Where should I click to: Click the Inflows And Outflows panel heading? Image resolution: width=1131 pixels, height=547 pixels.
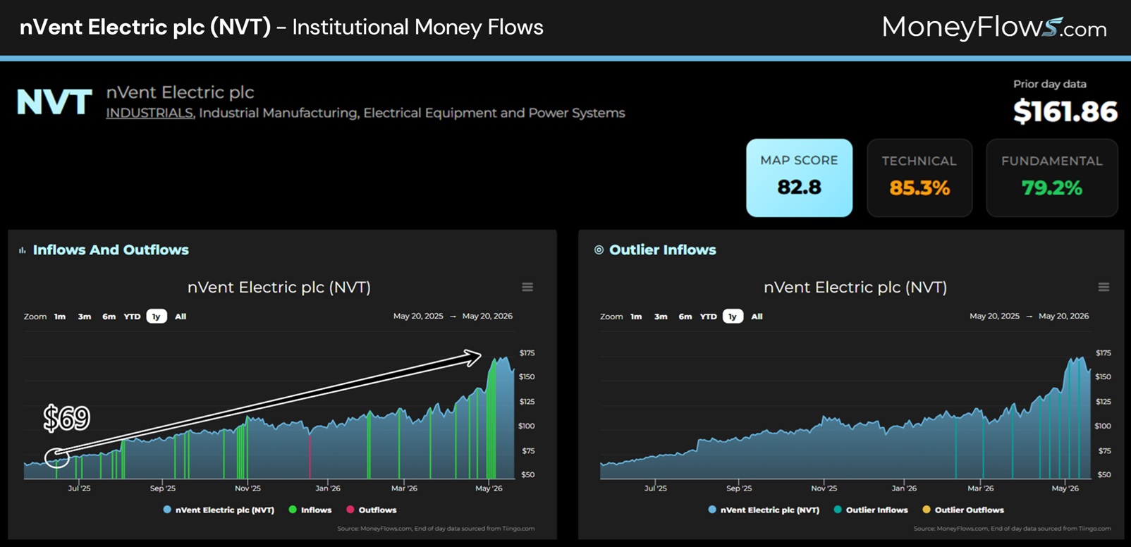(111, 250)
